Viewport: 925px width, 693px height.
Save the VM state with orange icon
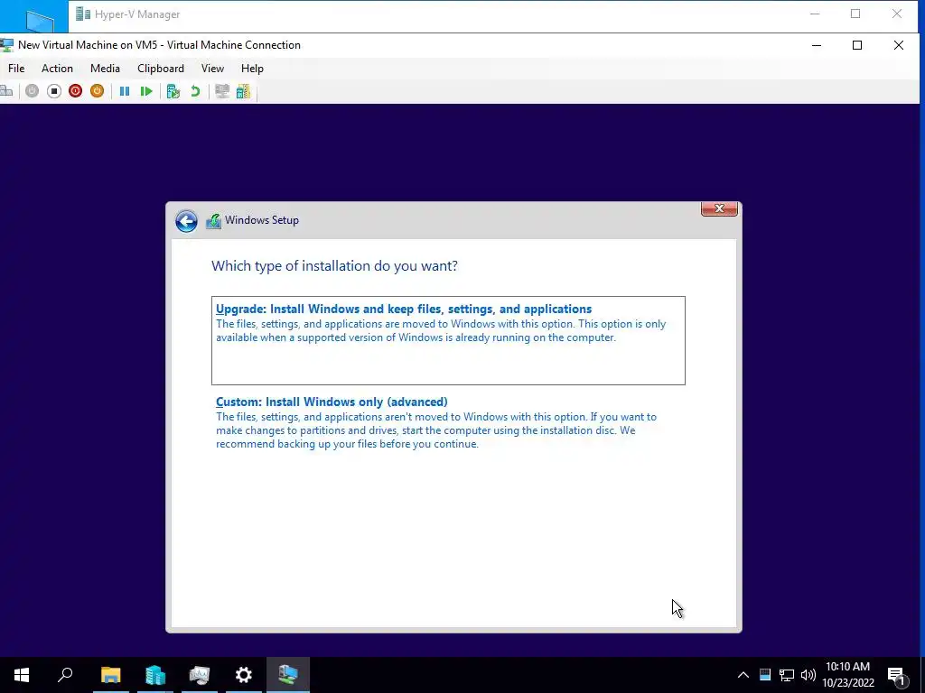pyautogui.click(x=98, y=91)
